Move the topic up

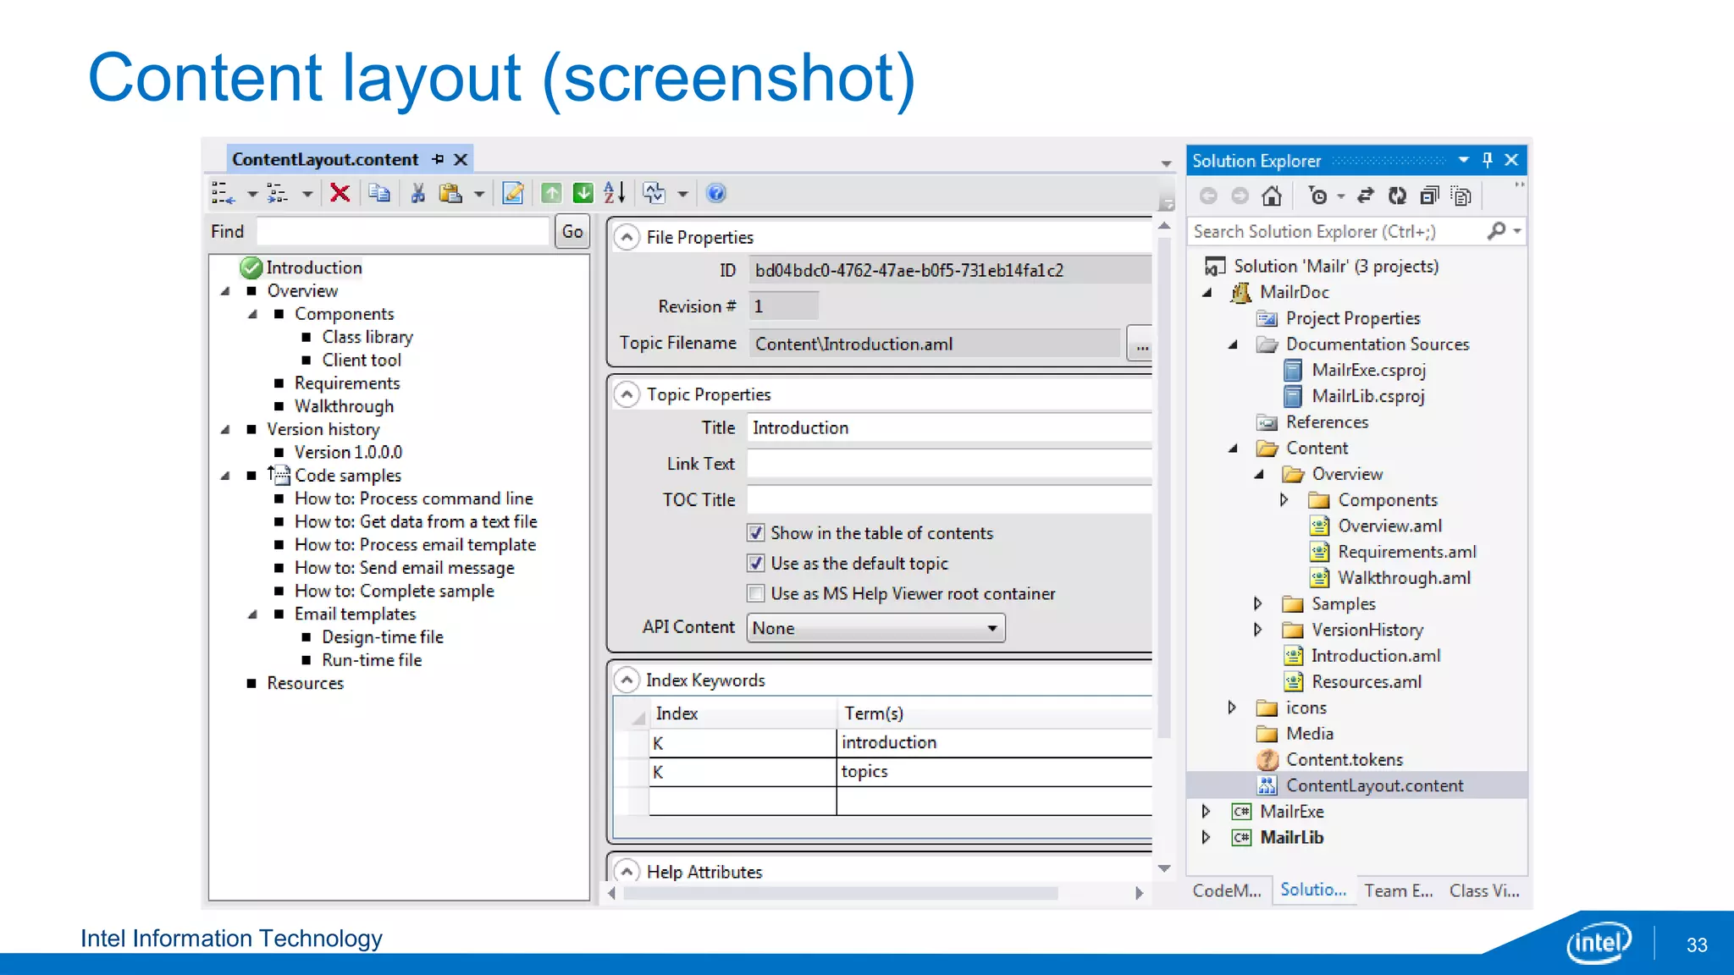tap(551, 194)
